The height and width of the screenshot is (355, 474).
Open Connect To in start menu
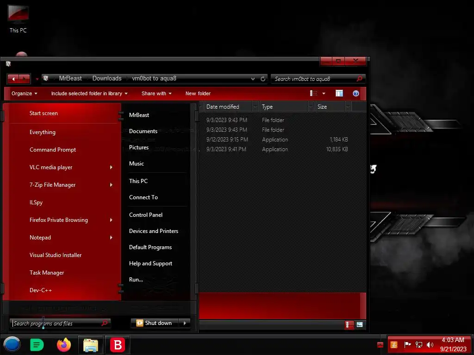pos(143,197)
